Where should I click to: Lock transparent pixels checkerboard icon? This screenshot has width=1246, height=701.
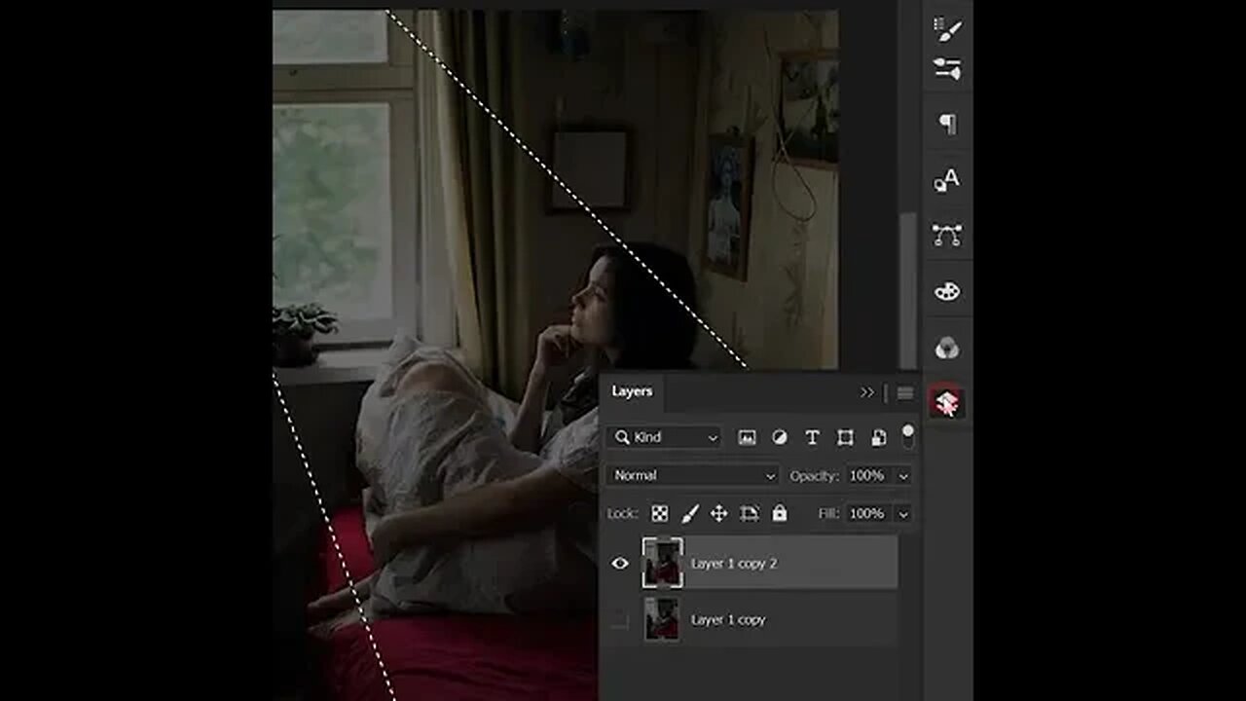coord(660,513)
